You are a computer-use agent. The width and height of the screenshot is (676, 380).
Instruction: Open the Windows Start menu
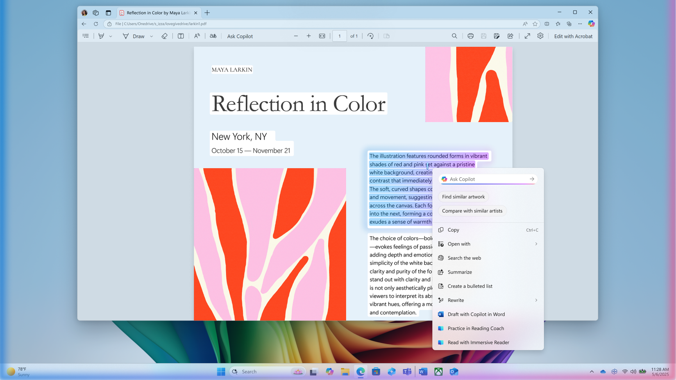coord(221,371)
